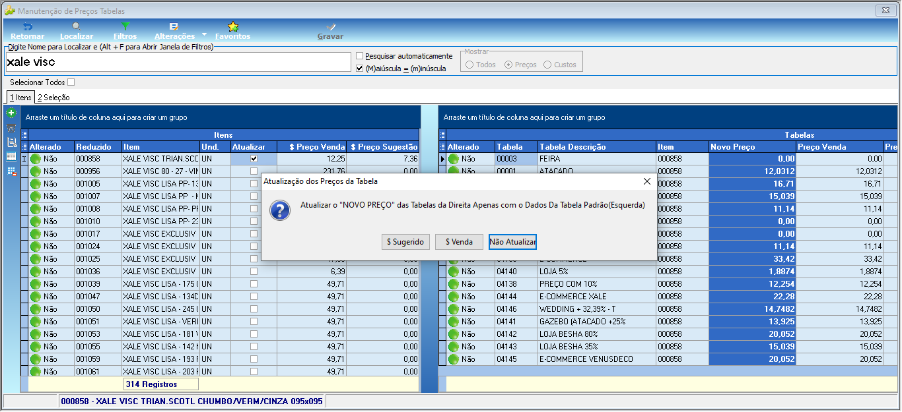Click the Favoritos star icon
The height and width of the screenshot is (412, 902).
tap(233, 26)
